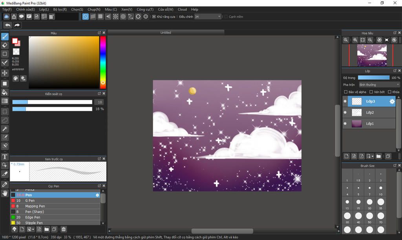Select the G Pen brush
This screenshot has height=240, width=402.
point(55,200)
